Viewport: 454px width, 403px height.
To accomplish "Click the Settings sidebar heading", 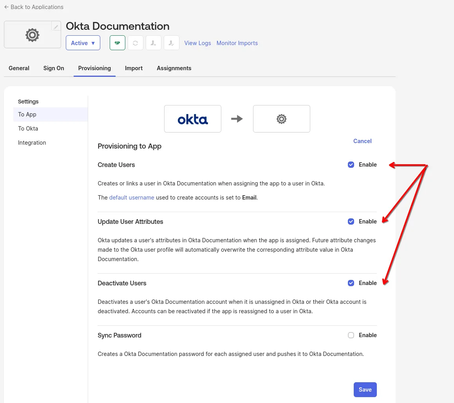I will tap(28, 102).
